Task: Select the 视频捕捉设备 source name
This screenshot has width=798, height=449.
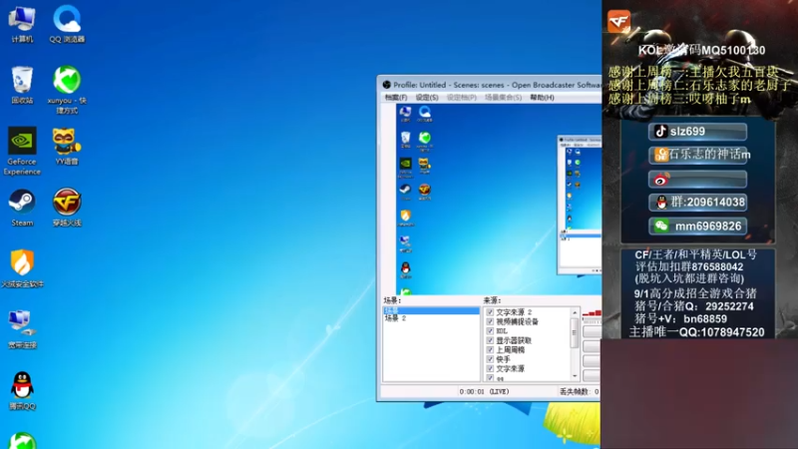Action: 517,321
